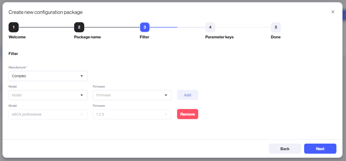Click the Model dropdown arrow icon
The height and width of the screenshot is (161, 346).
point(82,95)
